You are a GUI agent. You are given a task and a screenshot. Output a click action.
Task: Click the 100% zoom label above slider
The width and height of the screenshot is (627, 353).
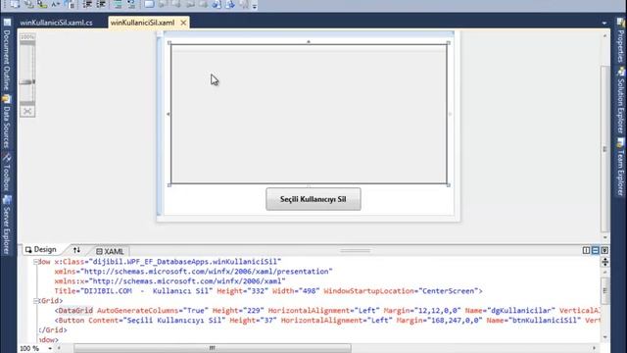click(x=27, y=37)
